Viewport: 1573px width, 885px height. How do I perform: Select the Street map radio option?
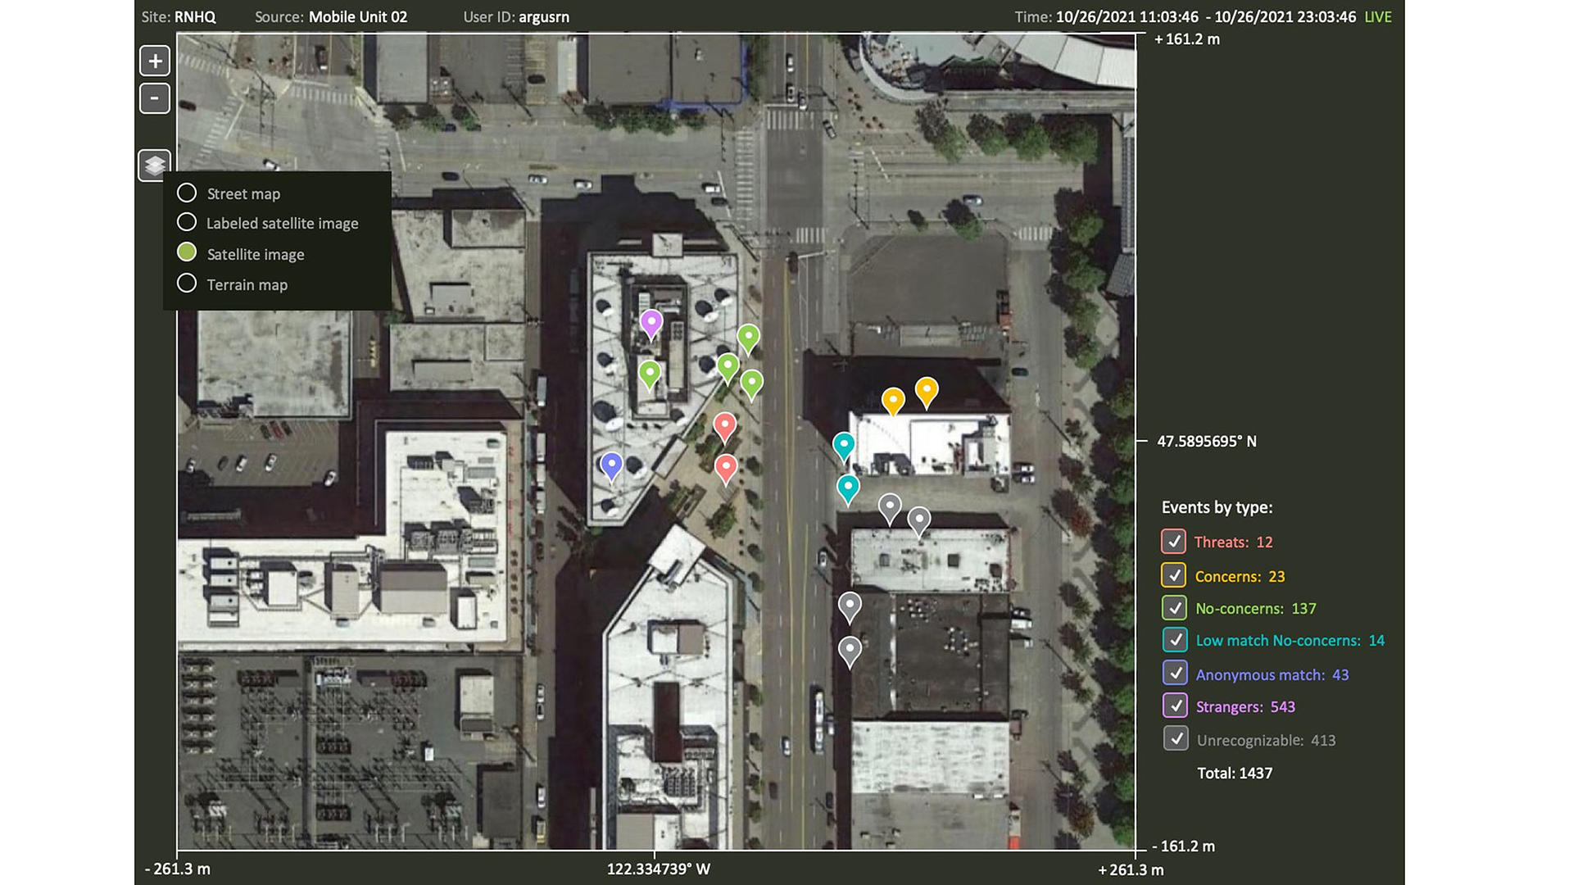187,193
